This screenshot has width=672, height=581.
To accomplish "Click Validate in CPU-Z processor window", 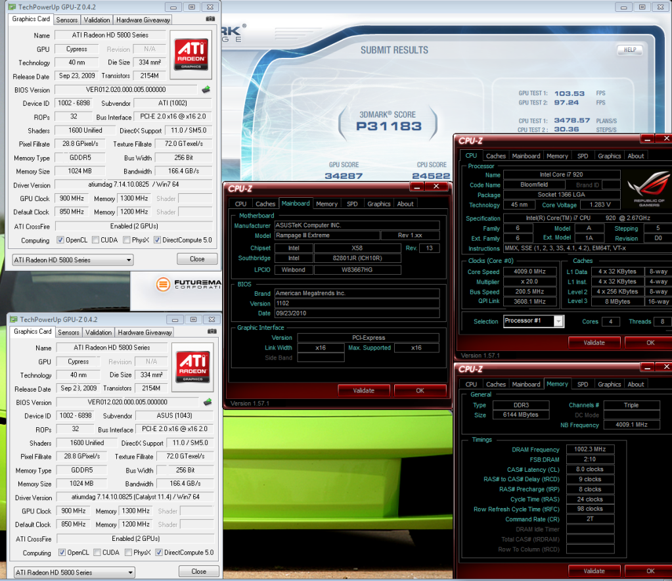I will [x=594, y=342].
